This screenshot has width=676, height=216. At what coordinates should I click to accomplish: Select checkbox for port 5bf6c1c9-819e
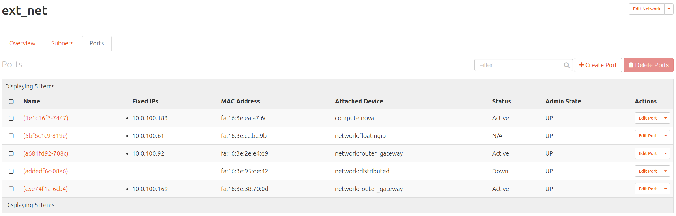point(11,136)
